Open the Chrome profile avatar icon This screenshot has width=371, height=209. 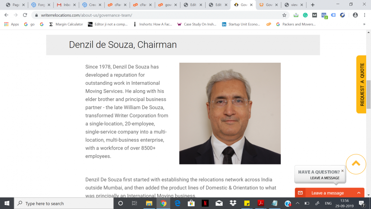(355, 15)
